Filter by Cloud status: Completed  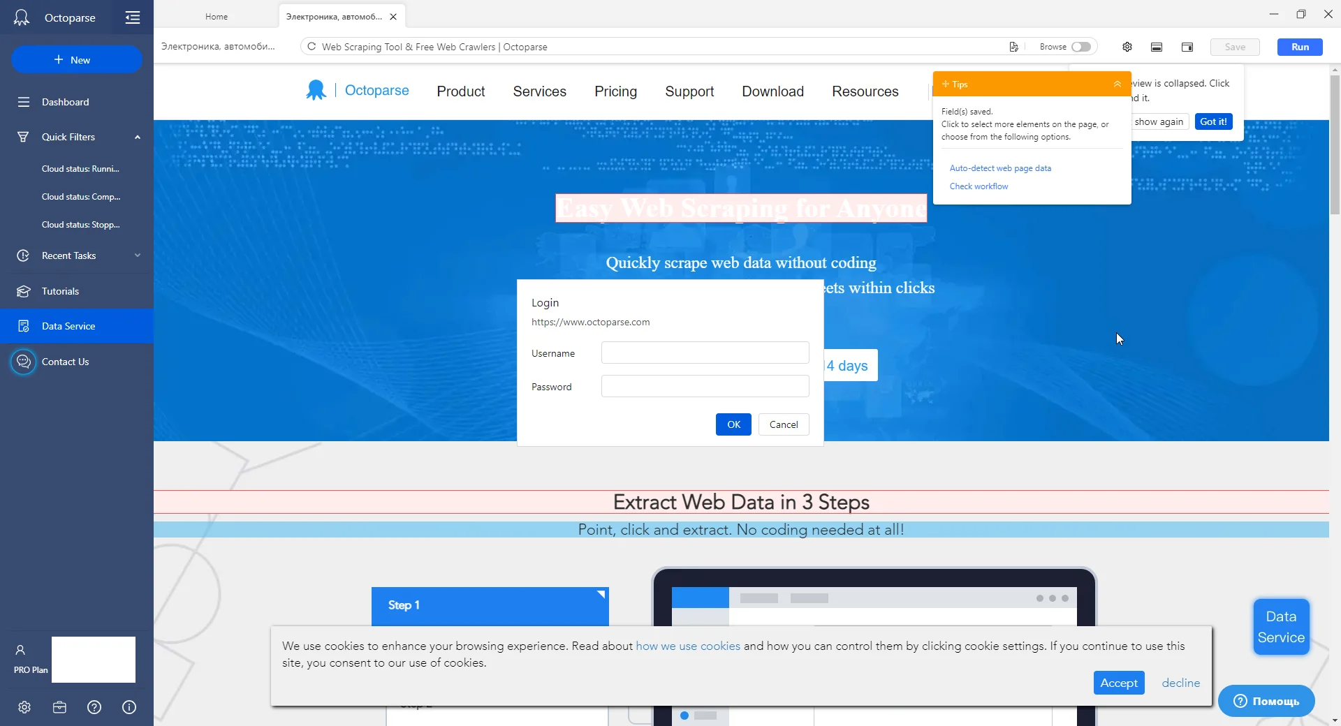click(x=80, y=196)
